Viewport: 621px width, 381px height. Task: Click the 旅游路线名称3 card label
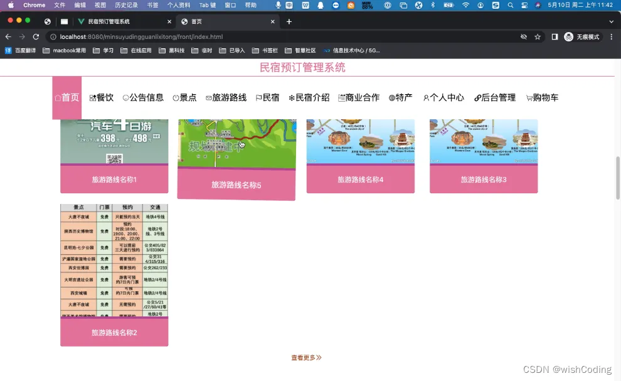point(484,180)
